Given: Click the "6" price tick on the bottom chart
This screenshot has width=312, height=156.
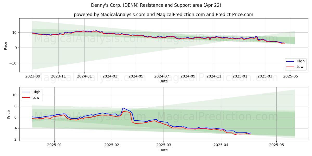Looking at the screenshot, I should [16, 117].
